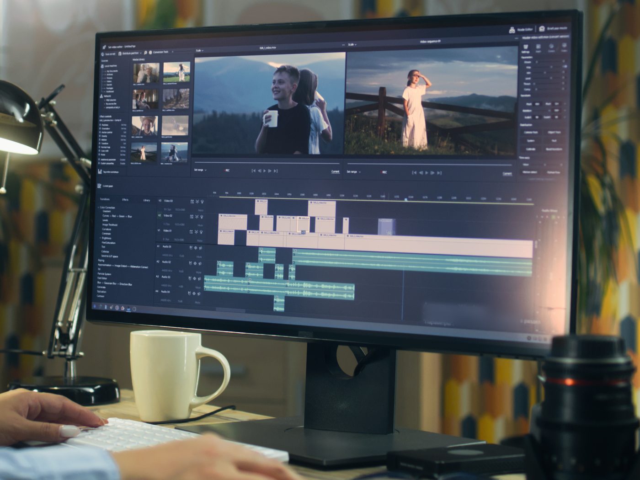Select the Gaussian Blur effect row
This screenshot has width=640, height=480.
coord(115,284)
